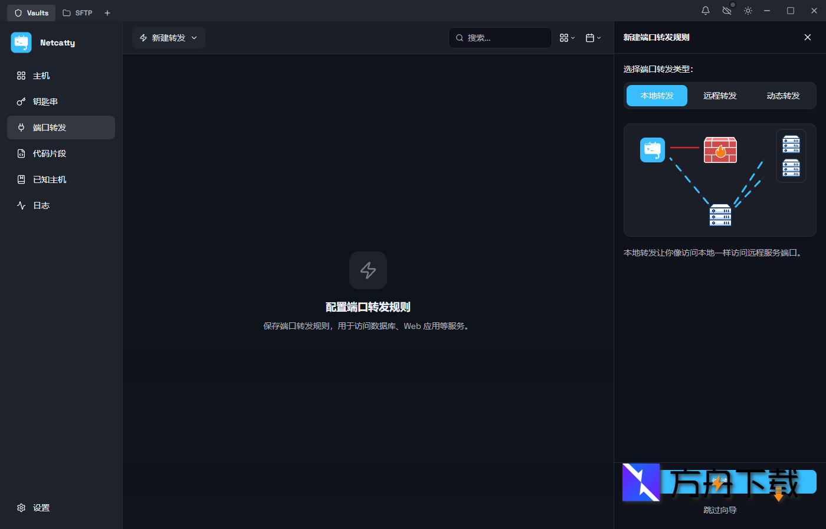Click 跳过向导 to skip the wizard

720,510
